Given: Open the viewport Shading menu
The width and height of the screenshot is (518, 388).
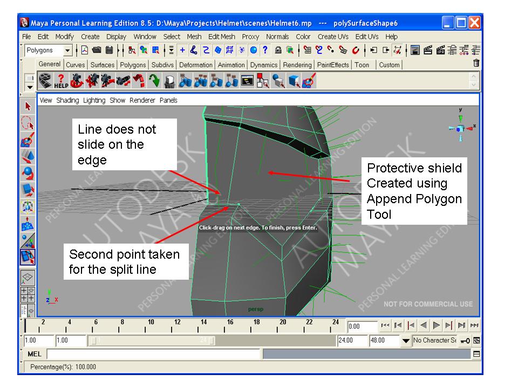Looking at the screenshot, I should click(67, 100).
